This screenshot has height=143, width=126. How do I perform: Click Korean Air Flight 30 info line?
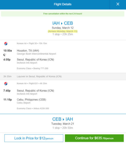(x=32, y=43)
